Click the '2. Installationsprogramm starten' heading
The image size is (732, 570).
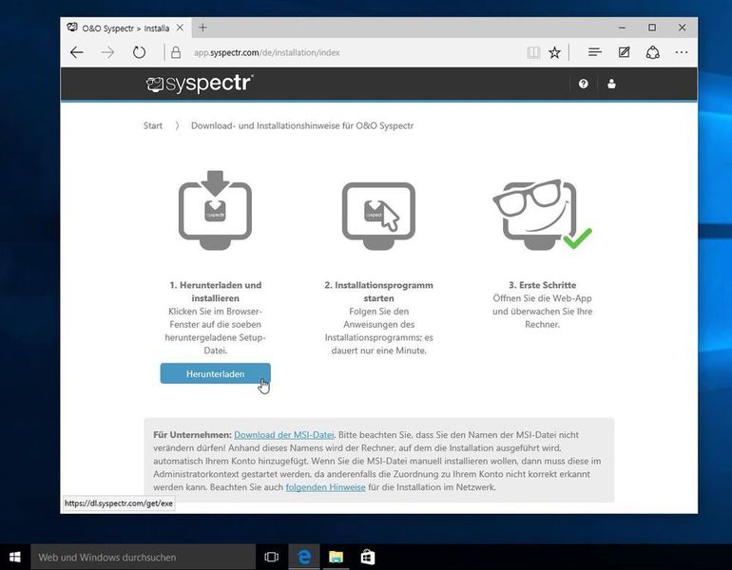[378, 292]
